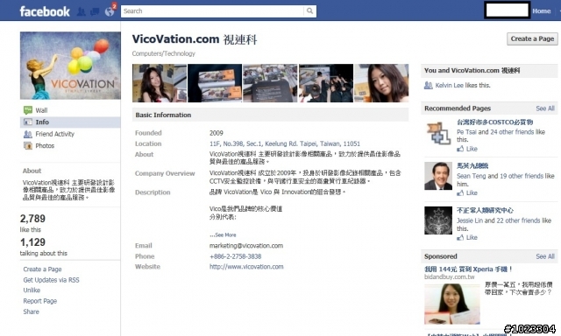Image resolution: width=561 pixels, height=336 pixels.
Task: Click the Founded year 2009 value
Action: tap(217, 133)
